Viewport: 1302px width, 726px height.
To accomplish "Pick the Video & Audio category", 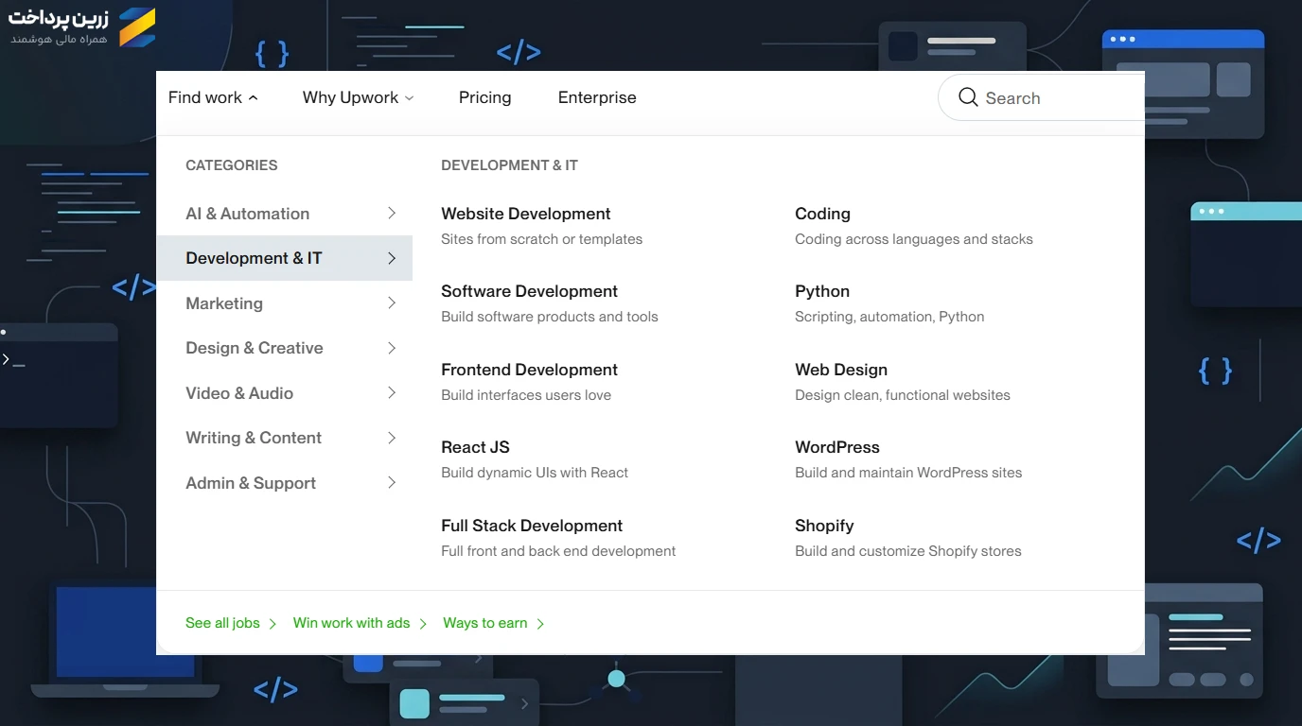I will coord(285,393).
